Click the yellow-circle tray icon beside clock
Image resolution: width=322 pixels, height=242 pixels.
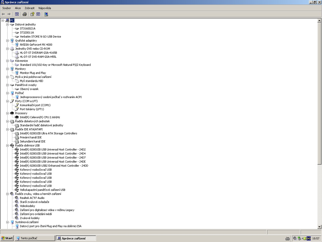[x=309, y=239]
